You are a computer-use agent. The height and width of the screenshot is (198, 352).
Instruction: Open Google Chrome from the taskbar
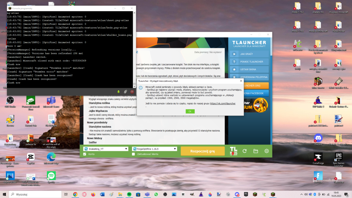pyautogui.click(x=75, y=194)
